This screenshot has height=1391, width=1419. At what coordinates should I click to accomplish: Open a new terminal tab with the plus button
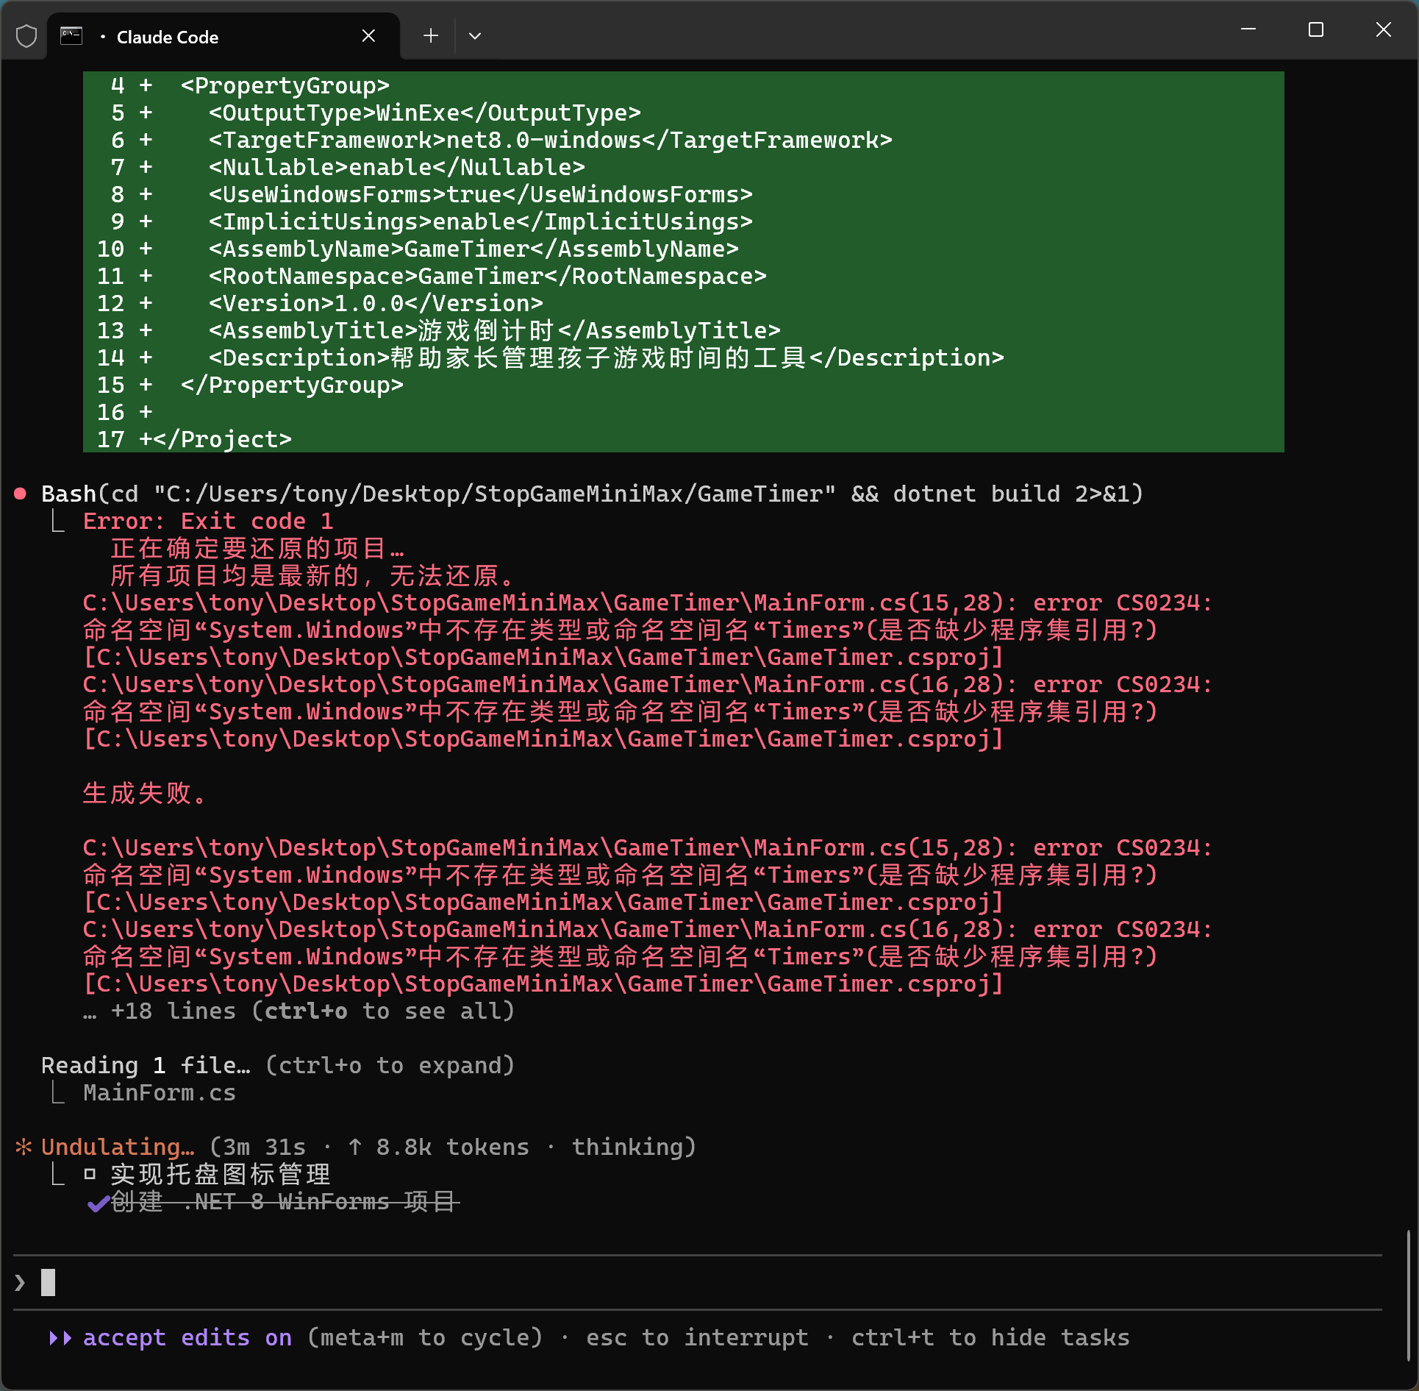[431, 36]
